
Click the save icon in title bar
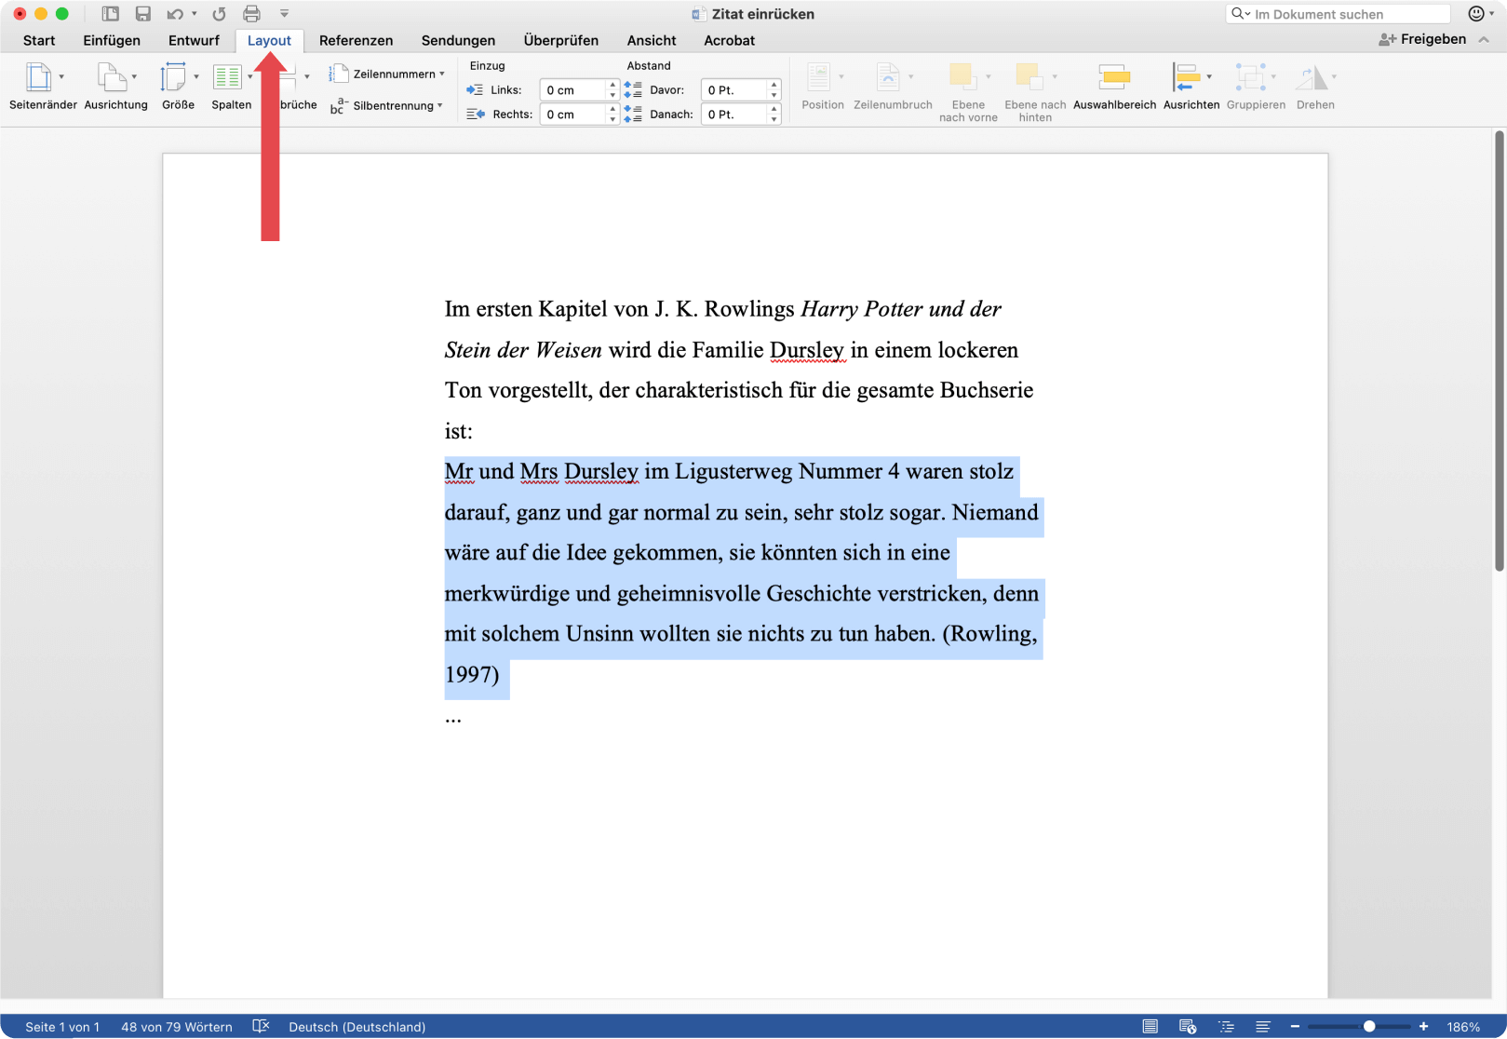(143, 14)
